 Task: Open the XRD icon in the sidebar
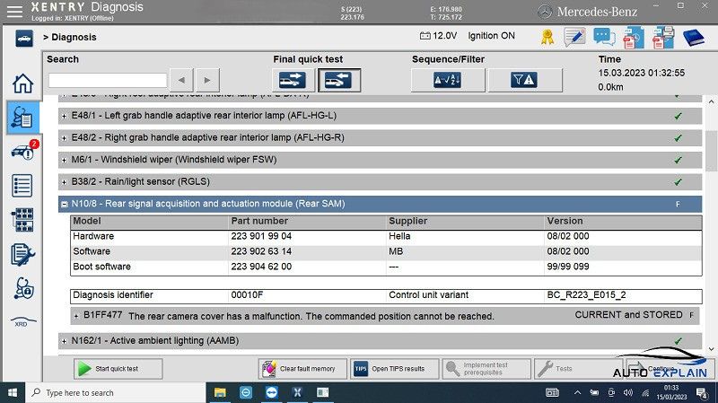pos(22,321)
